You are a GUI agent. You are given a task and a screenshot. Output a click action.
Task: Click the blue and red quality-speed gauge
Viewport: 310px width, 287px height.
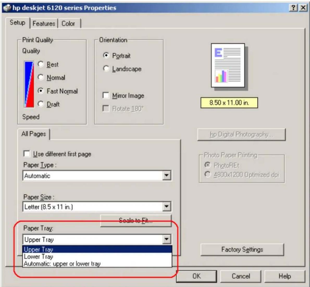(x=29, y=84)
